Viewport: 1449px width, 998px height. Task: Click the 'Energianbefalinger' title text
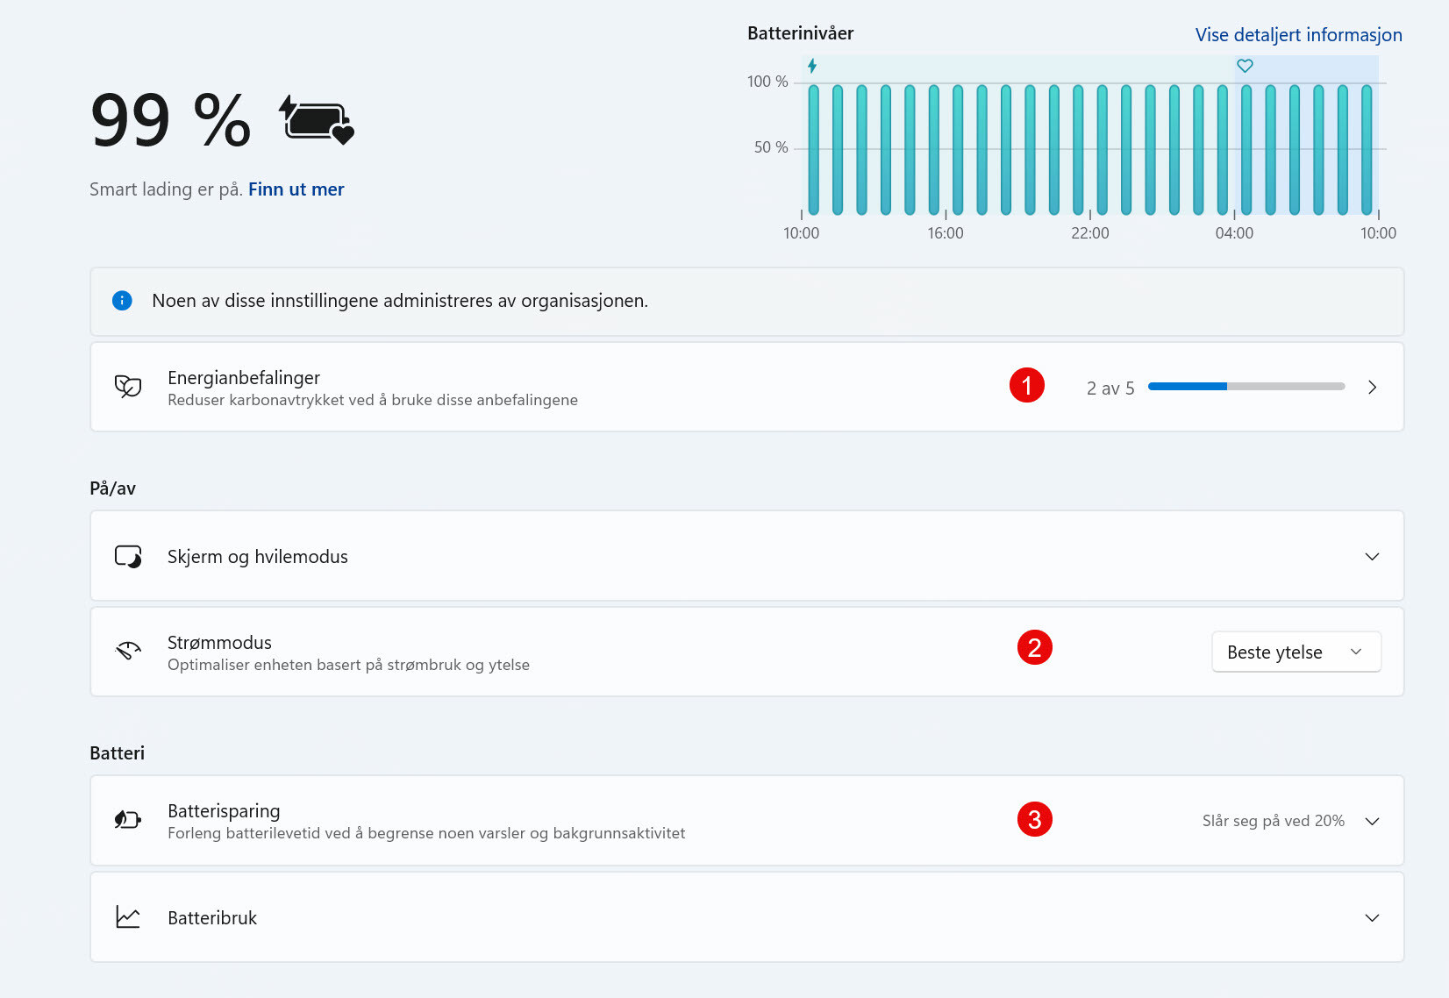coord(244,378)
